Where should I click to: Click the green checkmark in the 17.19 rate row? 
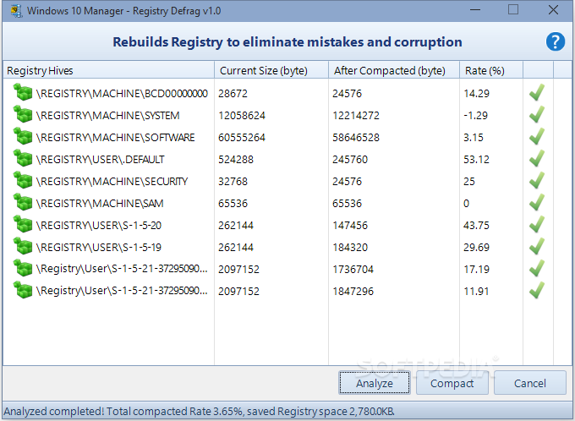point(537,269)
